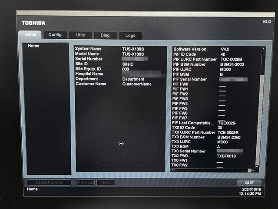Select the System Name label
The height and width of the screenshot is (209, 278).
coord(88,49)
